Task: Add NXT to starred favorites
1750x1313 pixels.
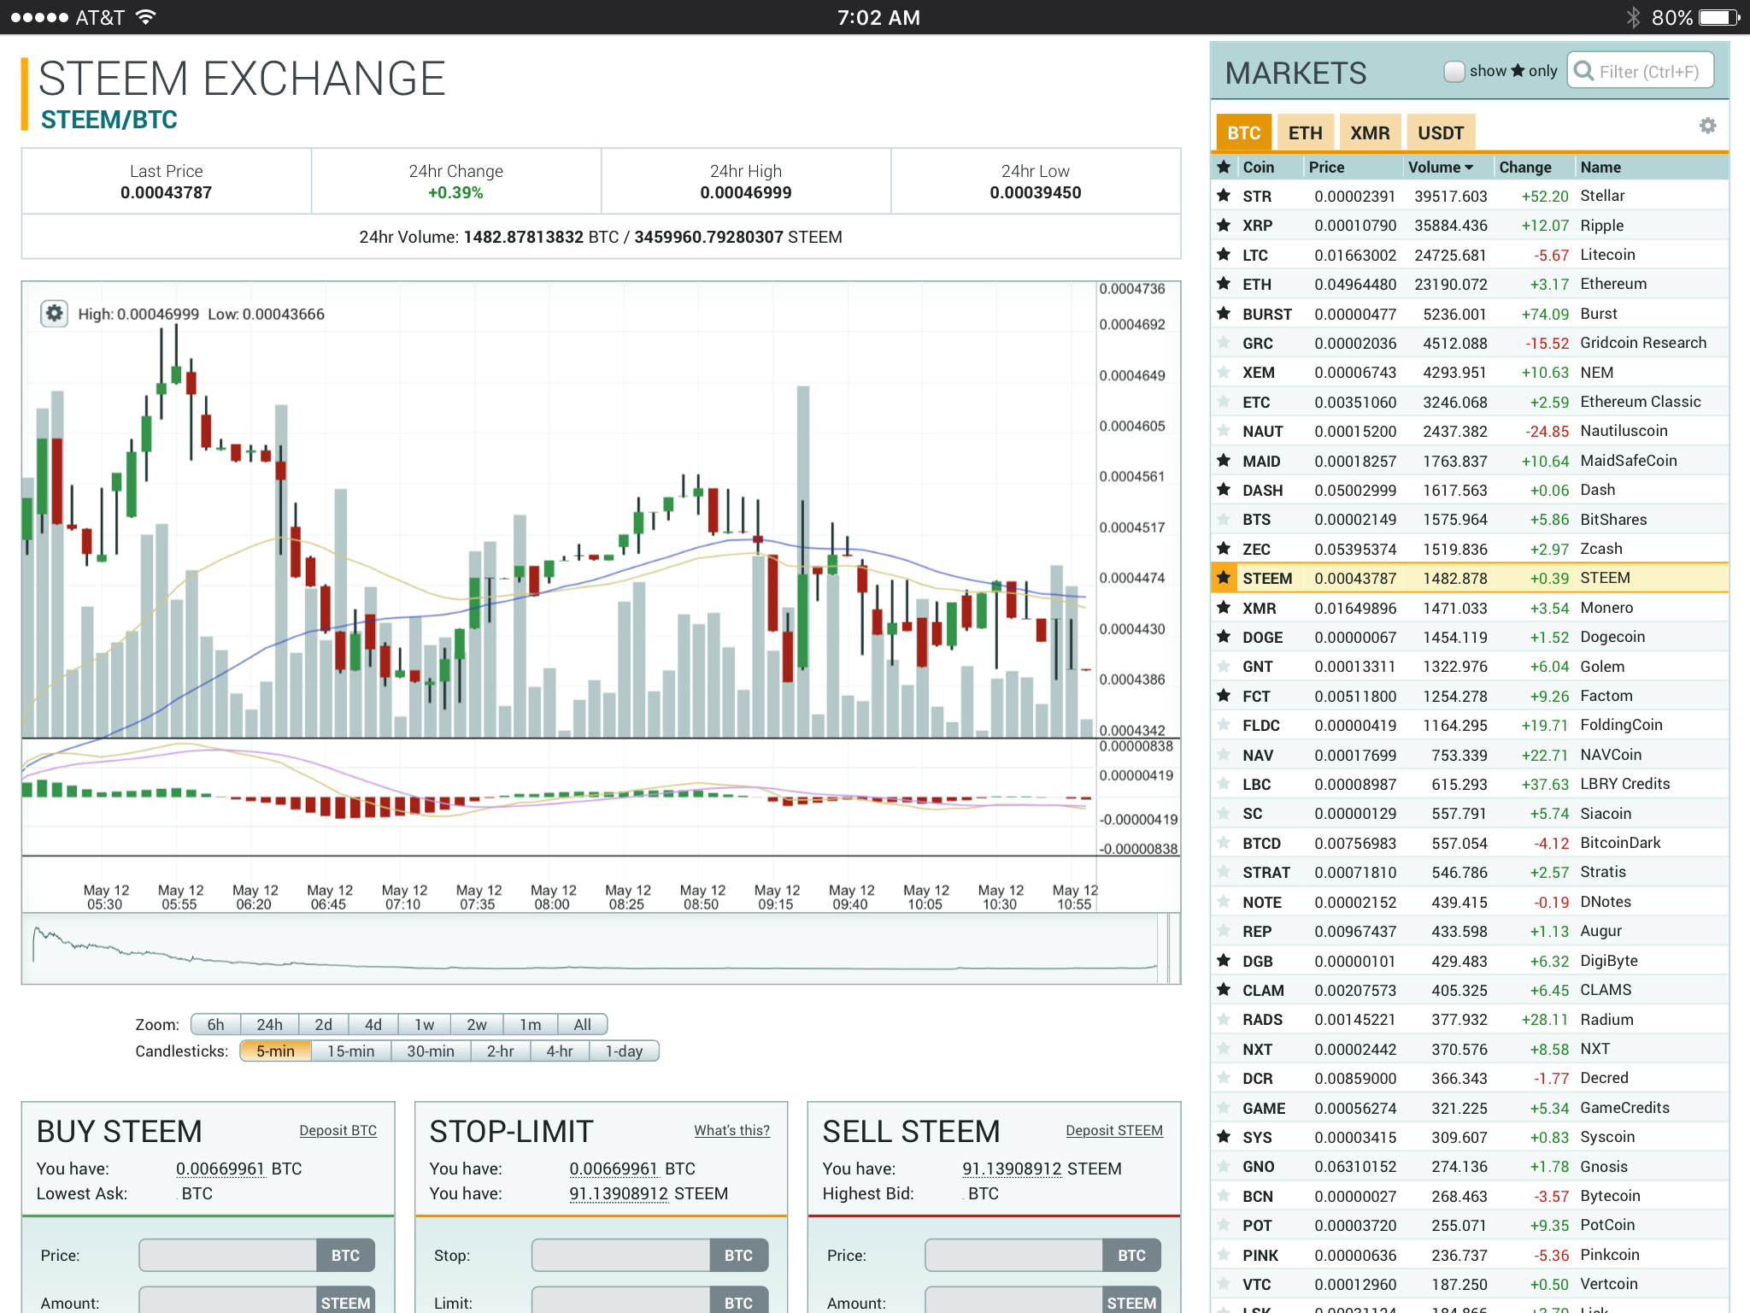Action: point(1224,1049)
